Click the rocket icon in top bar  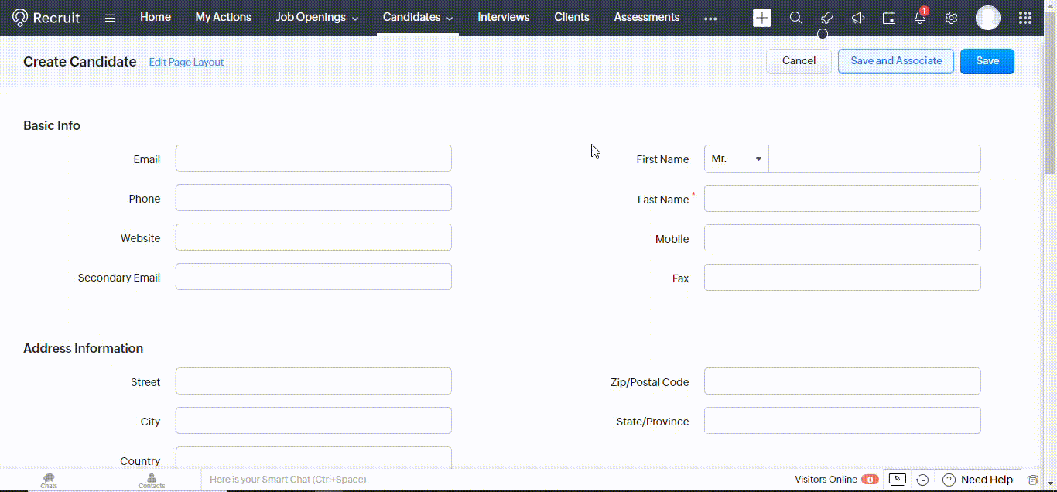click(x=827, y=18)
